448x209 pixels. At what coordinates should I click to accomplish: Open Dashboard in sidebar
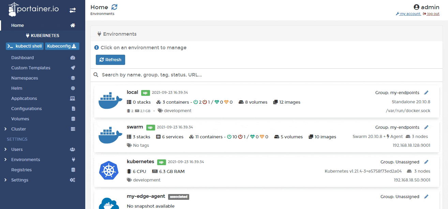(x=23, y=58)
